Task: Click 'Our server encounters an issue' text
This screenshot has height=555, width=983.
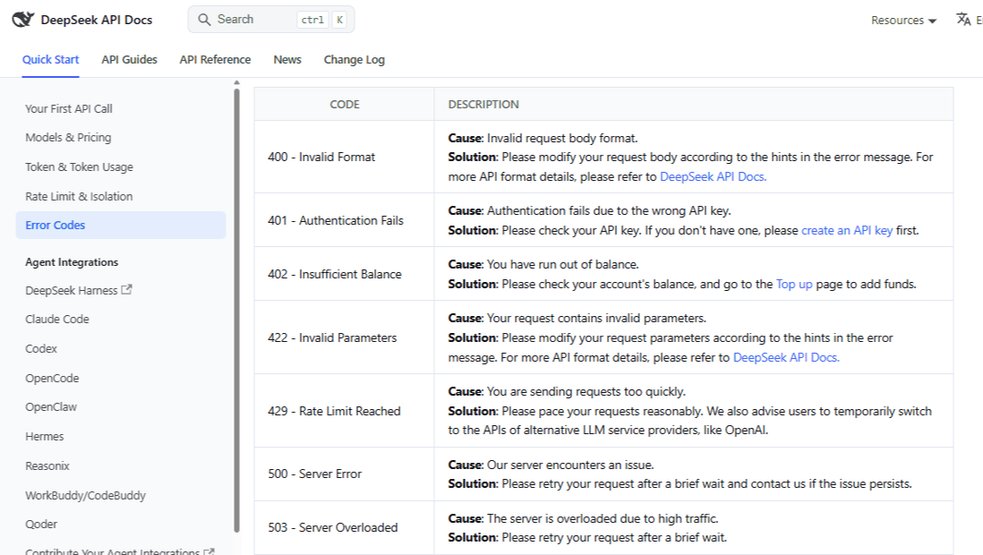Action: click(x=570, y=465)
